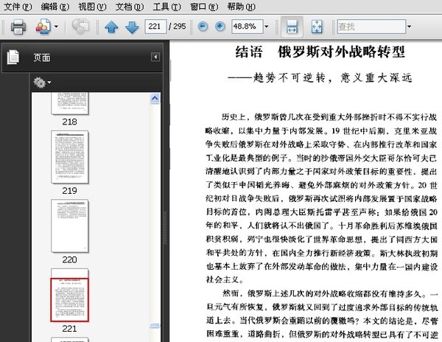Go to previous page with up arrow
Screen dimensions: 442x342
[111, 27]
